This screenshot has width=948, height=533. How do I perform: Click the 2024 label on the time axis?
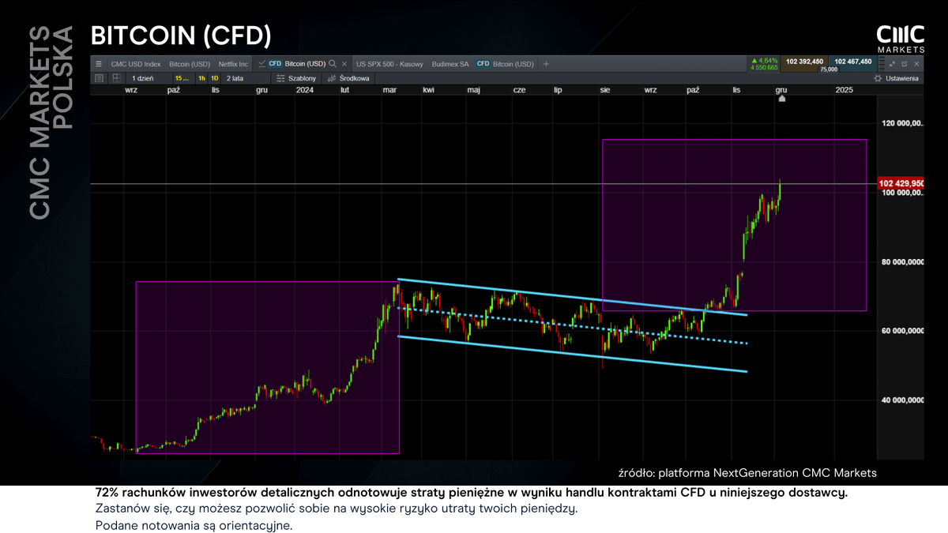pyautogui.click(x=305, y=90)
